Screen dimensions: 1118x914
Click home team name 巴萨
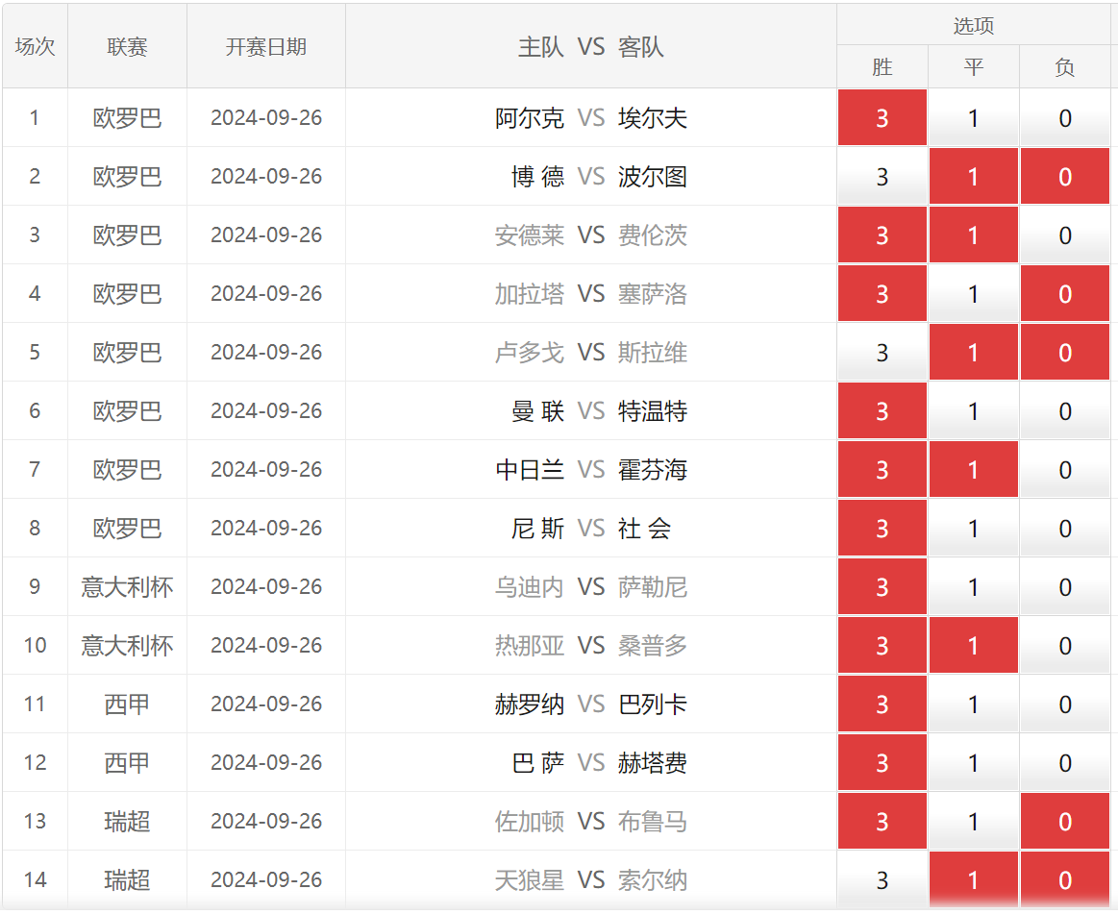click(537, 763)
